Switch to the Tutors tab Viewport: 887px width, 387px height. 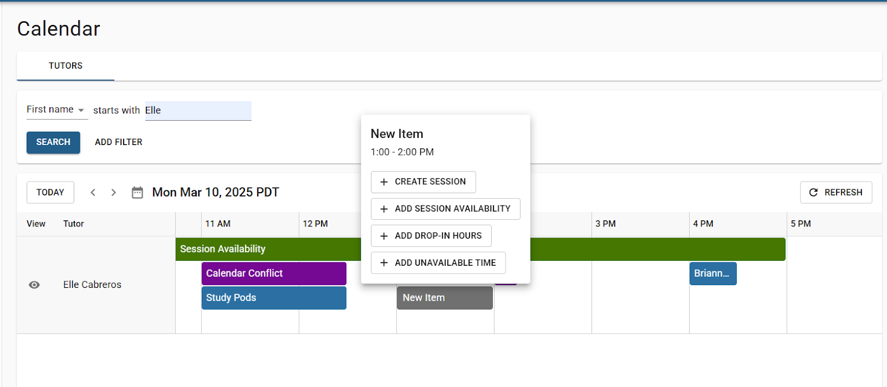[65, 66]
